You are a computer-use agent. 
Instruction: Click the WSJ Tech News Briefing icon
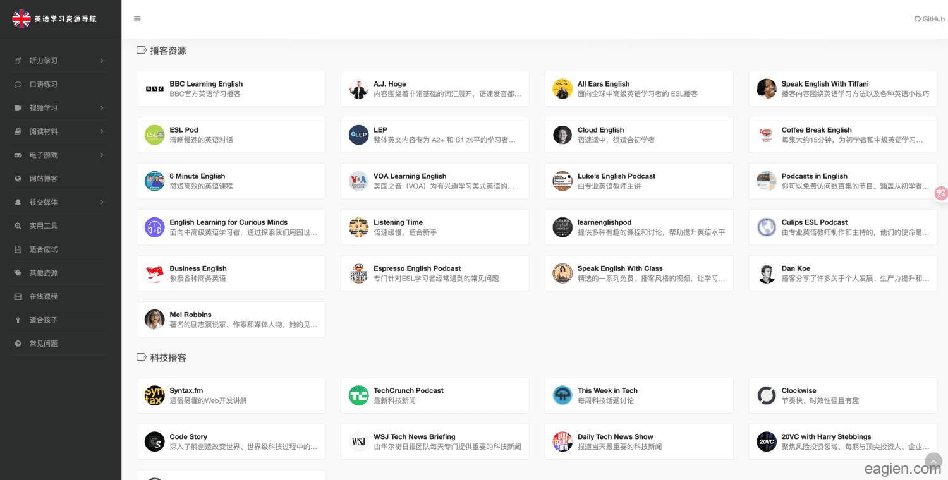point(358,441)
